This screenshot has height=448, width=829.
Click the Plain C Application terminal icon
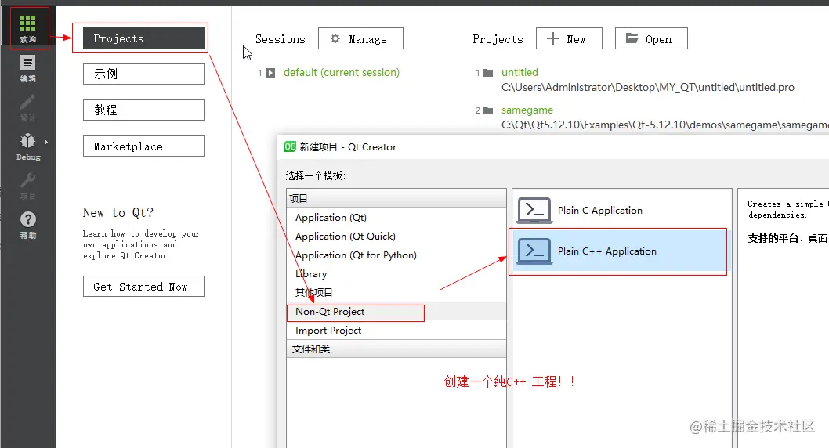[x=534, y=210]
